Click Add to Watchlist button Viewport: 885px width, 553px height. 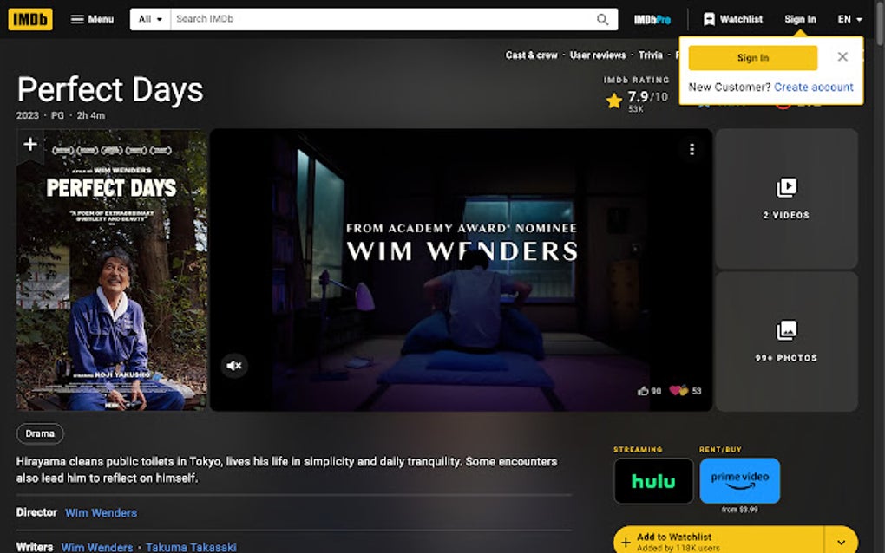[x=718, y=541]
